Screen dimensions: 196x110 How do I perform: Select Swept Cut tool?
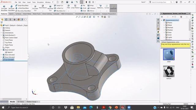(58, 5)
